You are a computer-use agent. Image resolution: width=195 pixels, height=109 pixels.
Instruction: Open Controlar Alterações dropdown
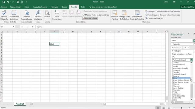155,18
